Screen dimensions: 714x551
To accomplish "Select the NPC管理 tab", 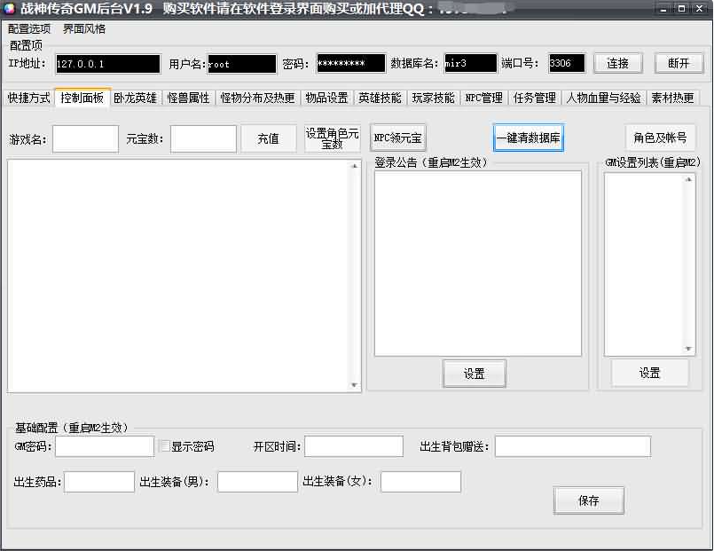I will [x=483, y=98].
